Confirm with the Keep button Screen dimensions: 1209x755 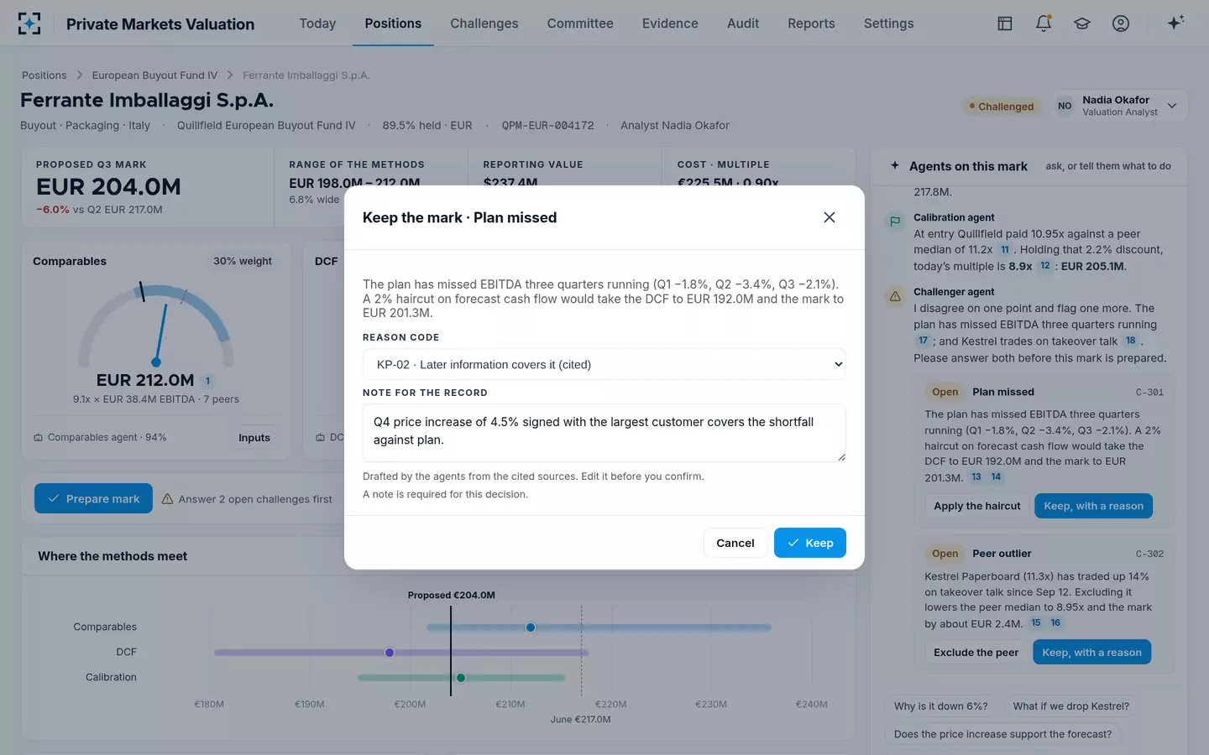coord(810,543)
